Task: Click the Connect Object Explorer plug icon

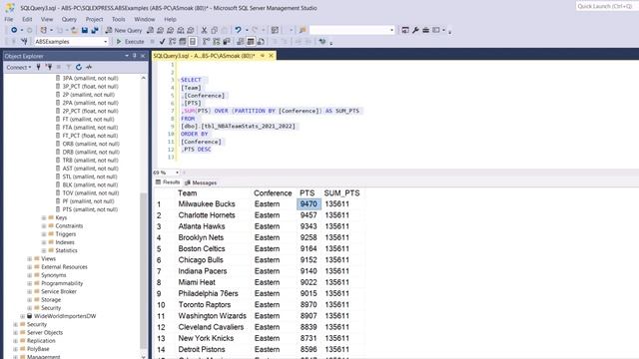Action: (38, 67)
